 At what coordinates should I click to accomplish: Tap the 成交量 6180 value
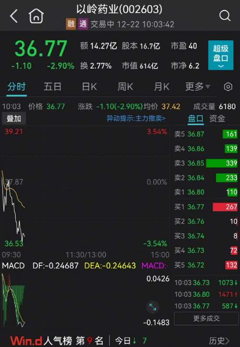click(214, 106)
